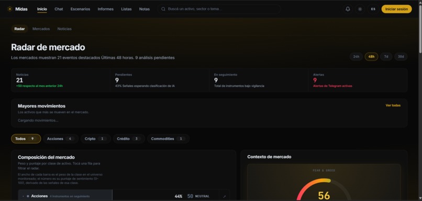Click the Pendientes stat card
Screen dimensions: 422x201
(x=160, y=80)
